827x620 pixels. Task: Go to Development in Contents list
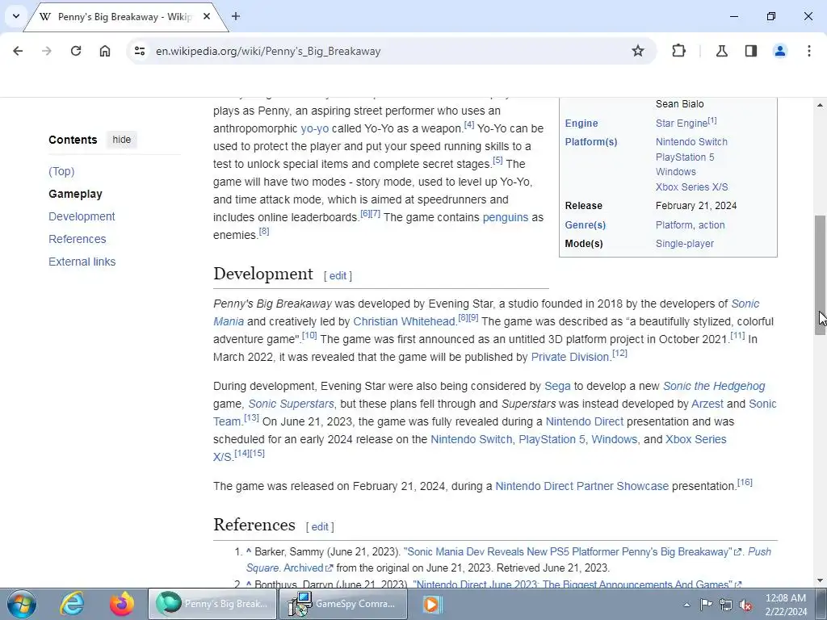tap(82, 216)
